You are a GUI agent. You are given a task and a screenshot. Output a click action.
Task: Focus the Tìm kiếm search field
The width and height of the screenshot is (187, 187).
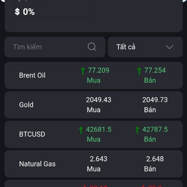55,47
